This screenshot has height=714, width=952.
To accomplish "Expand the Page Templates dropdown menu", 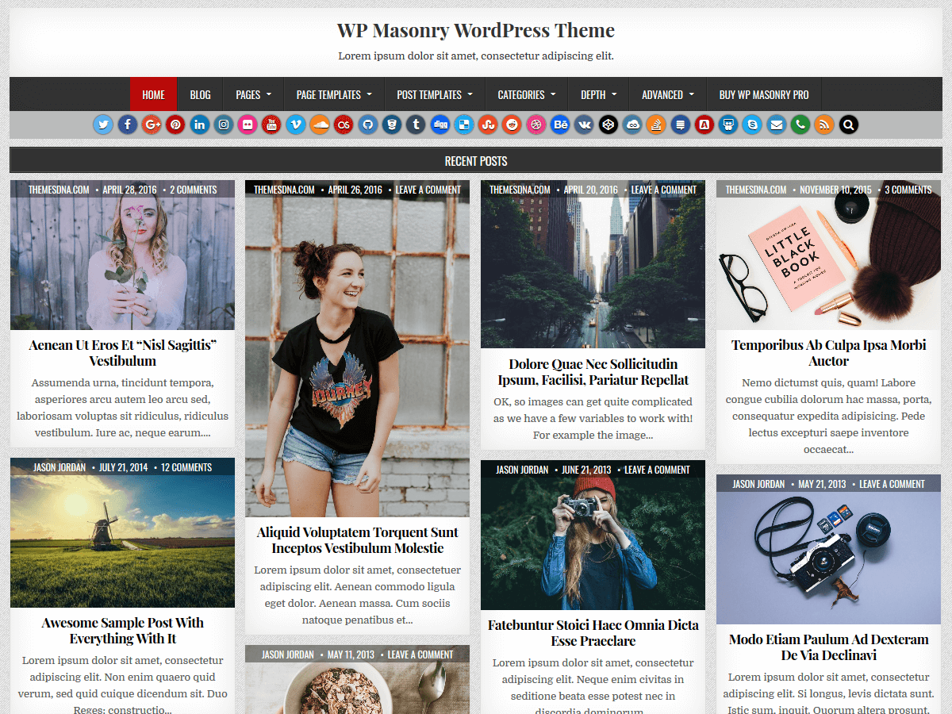I will point(334,94).
